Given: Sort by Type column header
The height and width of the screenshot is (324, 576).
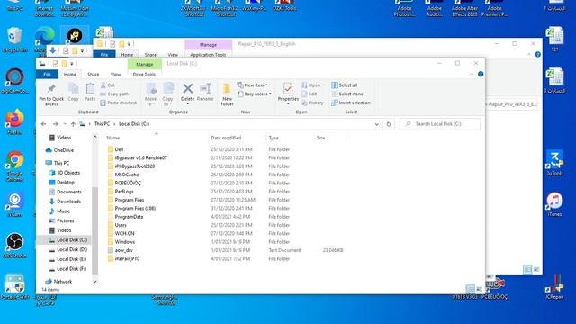Looking at the screenshot, I should click(x=274, y=138).
